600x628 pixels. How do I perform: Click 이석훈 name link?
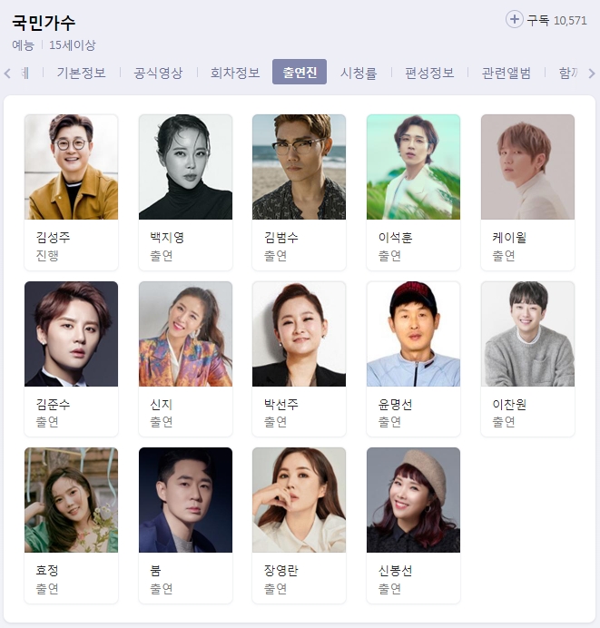(x=396, y=238)
